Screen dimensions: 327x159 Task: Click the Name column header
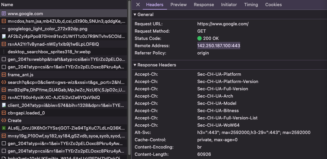pyautogui.click(x=64, y=5)
